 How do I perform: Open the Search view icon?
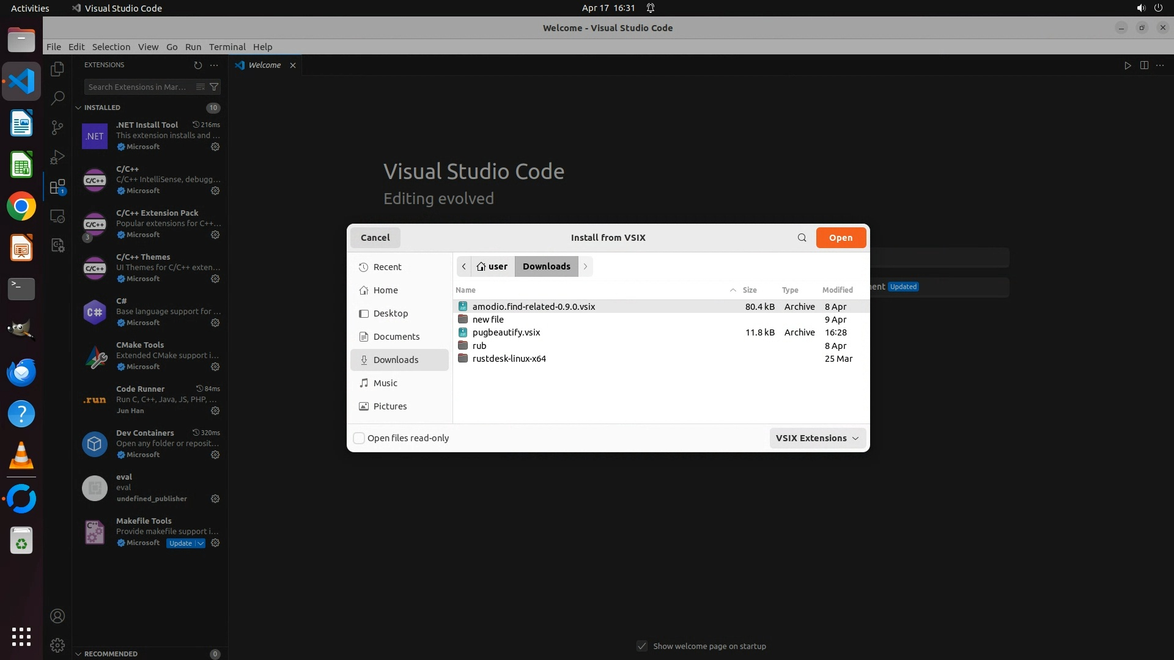(57, 98)
